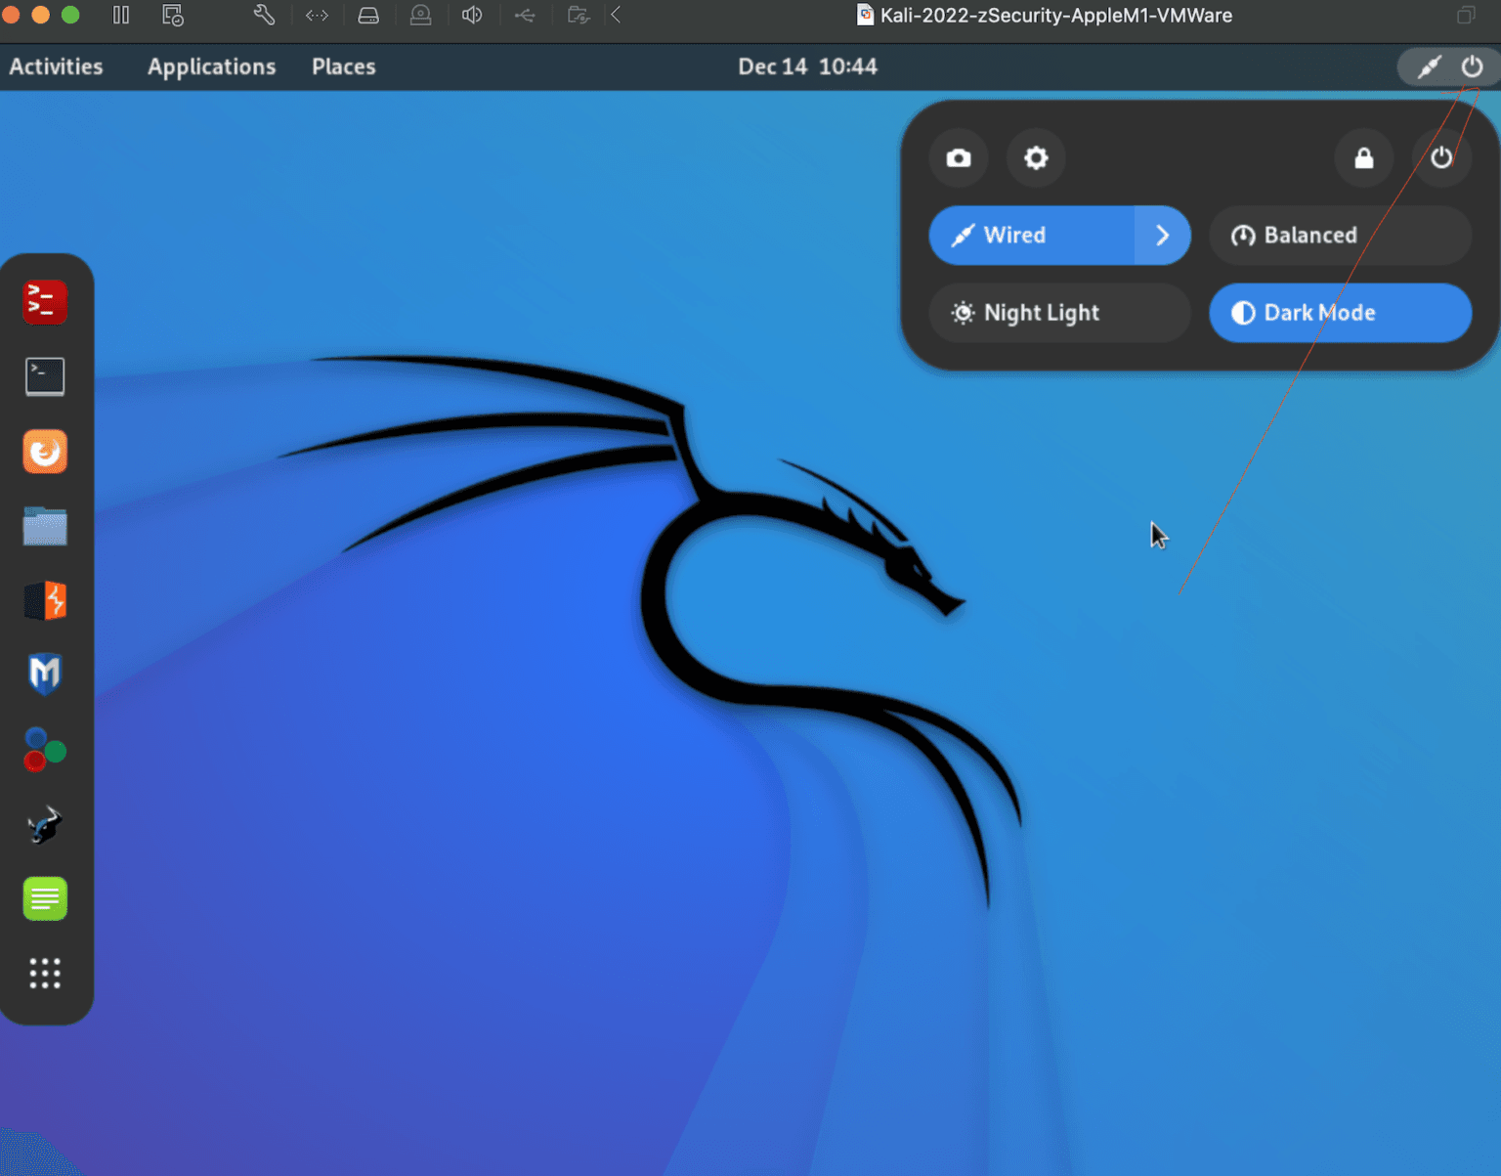The width and height of the screenshot is (1501, 1176).
Task: Enable Night Light mode
Action: [1058, 313]
